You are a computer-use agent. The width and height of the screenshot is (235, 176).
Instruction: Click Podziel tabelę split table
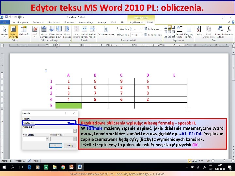[x=92, y=32]
